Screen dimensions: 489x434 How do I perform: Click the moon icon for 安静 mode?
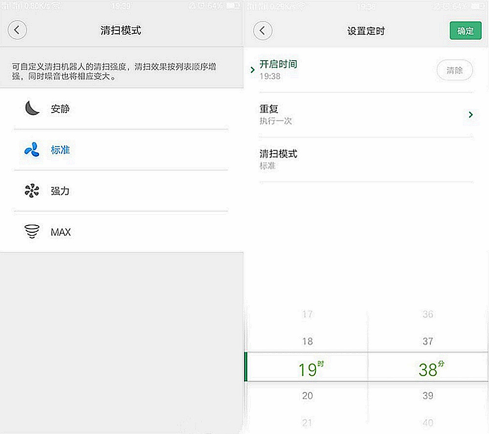click(x=32, y=108)
